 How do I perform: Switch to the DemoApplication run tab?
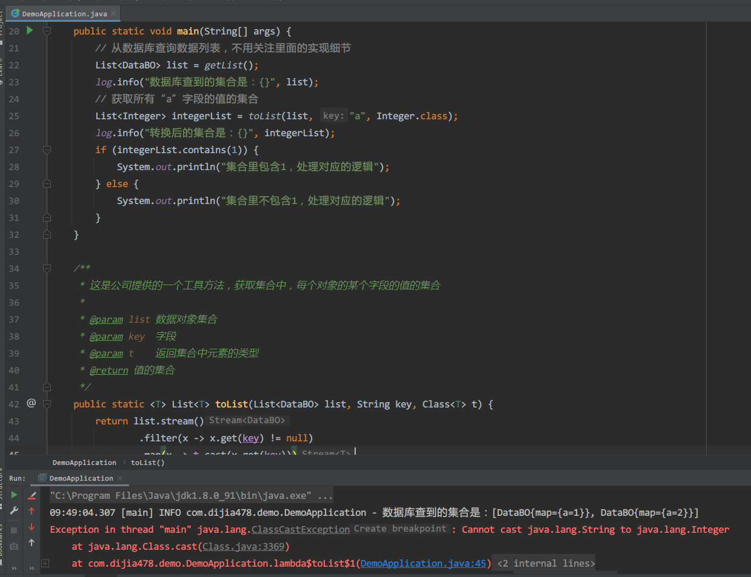81,478
